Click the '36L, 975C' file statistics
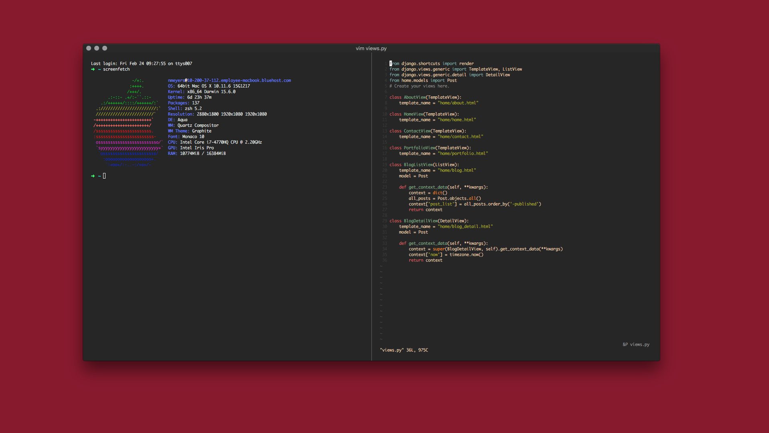Viewport: 769px width, 433px height. 416,350
